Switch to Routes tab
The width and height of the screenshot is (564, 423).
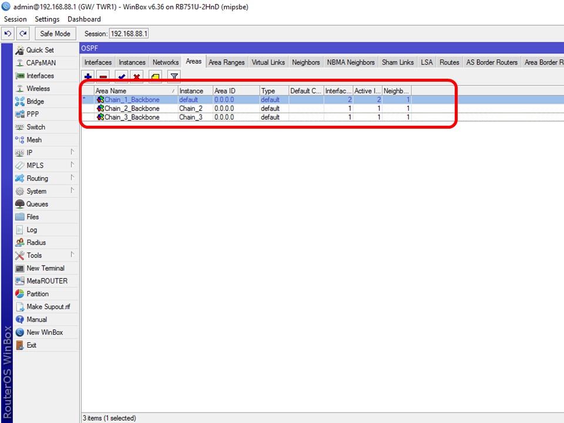click(449, 62)
